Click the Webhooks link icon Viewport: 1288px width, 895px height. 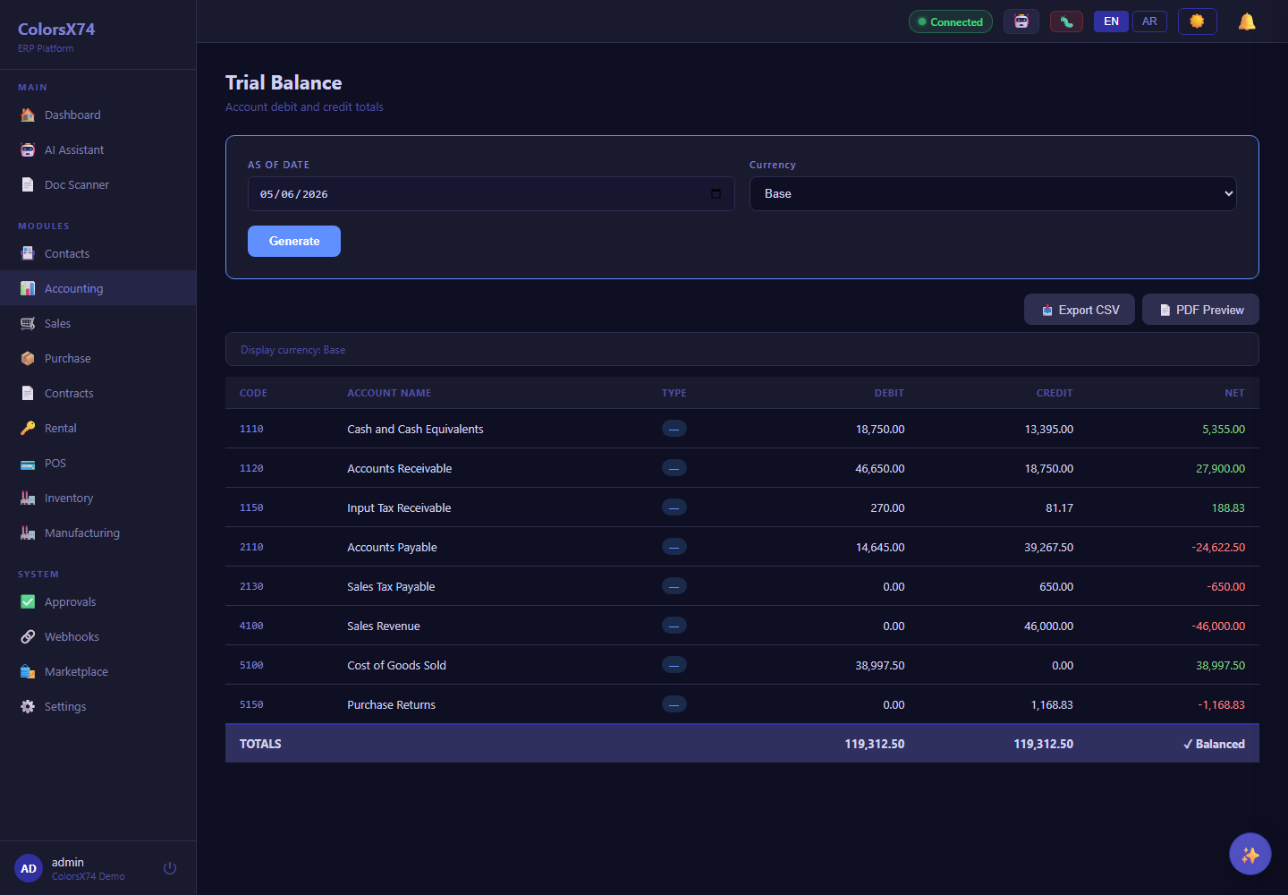click(x=28, y=636)
